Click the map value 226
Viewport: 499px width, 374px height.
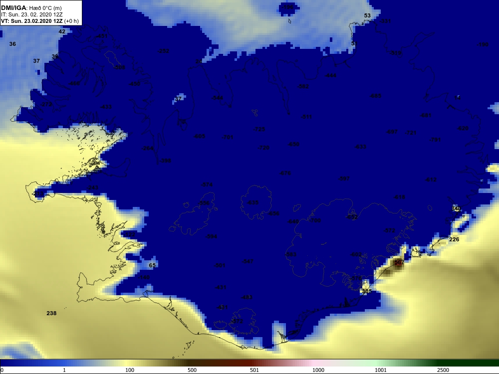(454, 239)
